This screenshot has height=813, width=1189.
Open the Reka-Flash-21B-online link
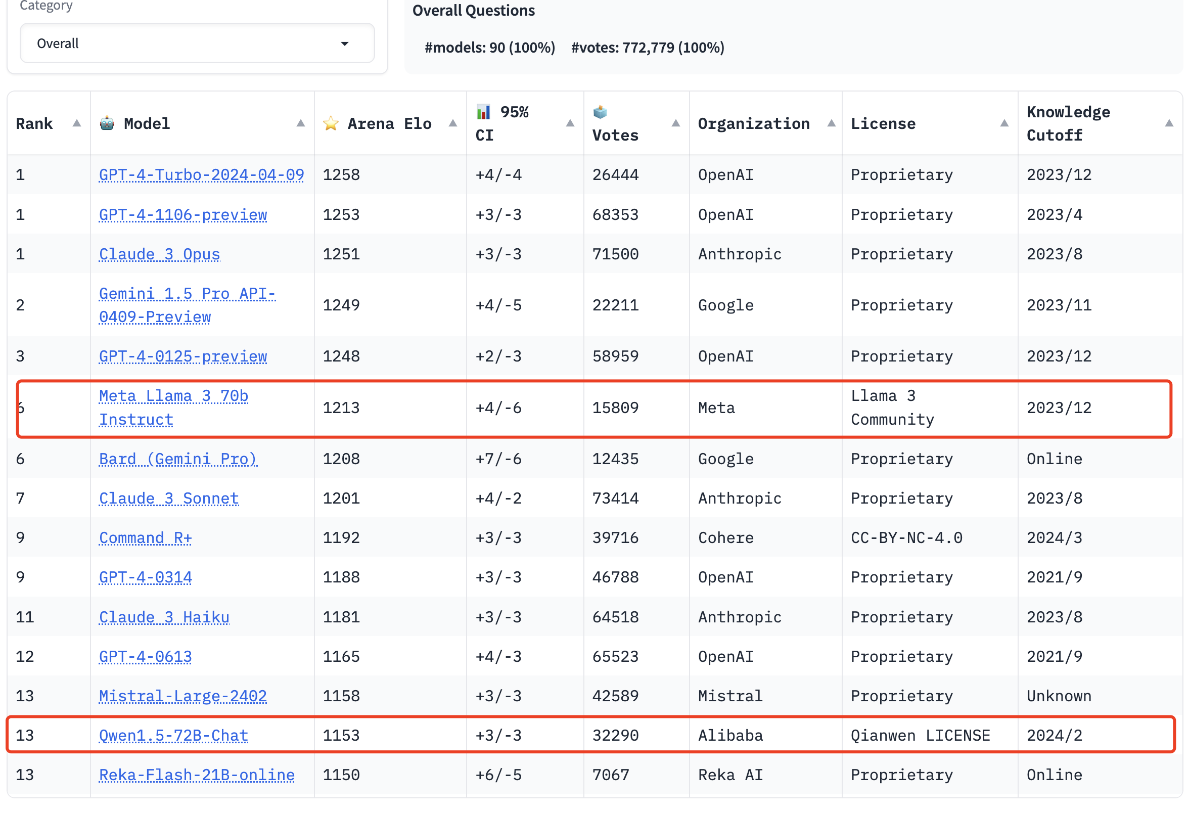coord(197,775)
